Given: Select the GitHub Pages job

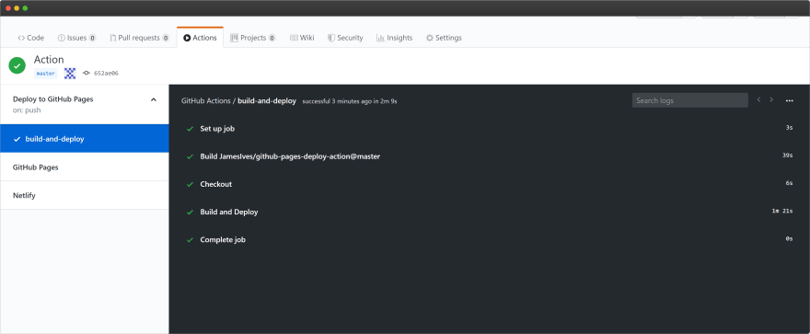Looking at the screenshot, I should click(84, 167).
